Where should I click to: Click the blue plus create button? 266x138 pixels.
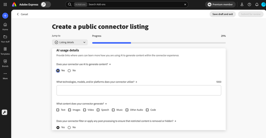pyautogui.click(x=5, y=16)
